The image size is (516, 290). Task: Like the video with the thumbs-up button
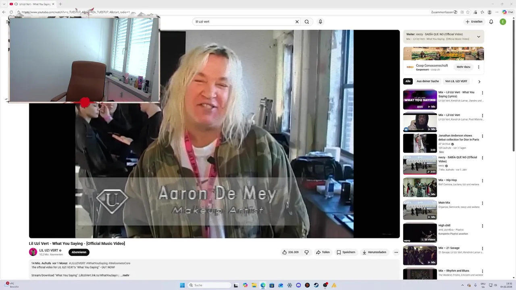(290, 252)
